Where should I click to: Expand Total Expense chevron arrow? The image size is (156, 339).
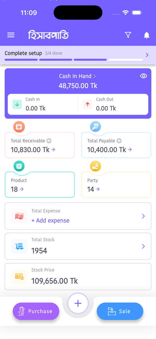click(x=143, y=216)
